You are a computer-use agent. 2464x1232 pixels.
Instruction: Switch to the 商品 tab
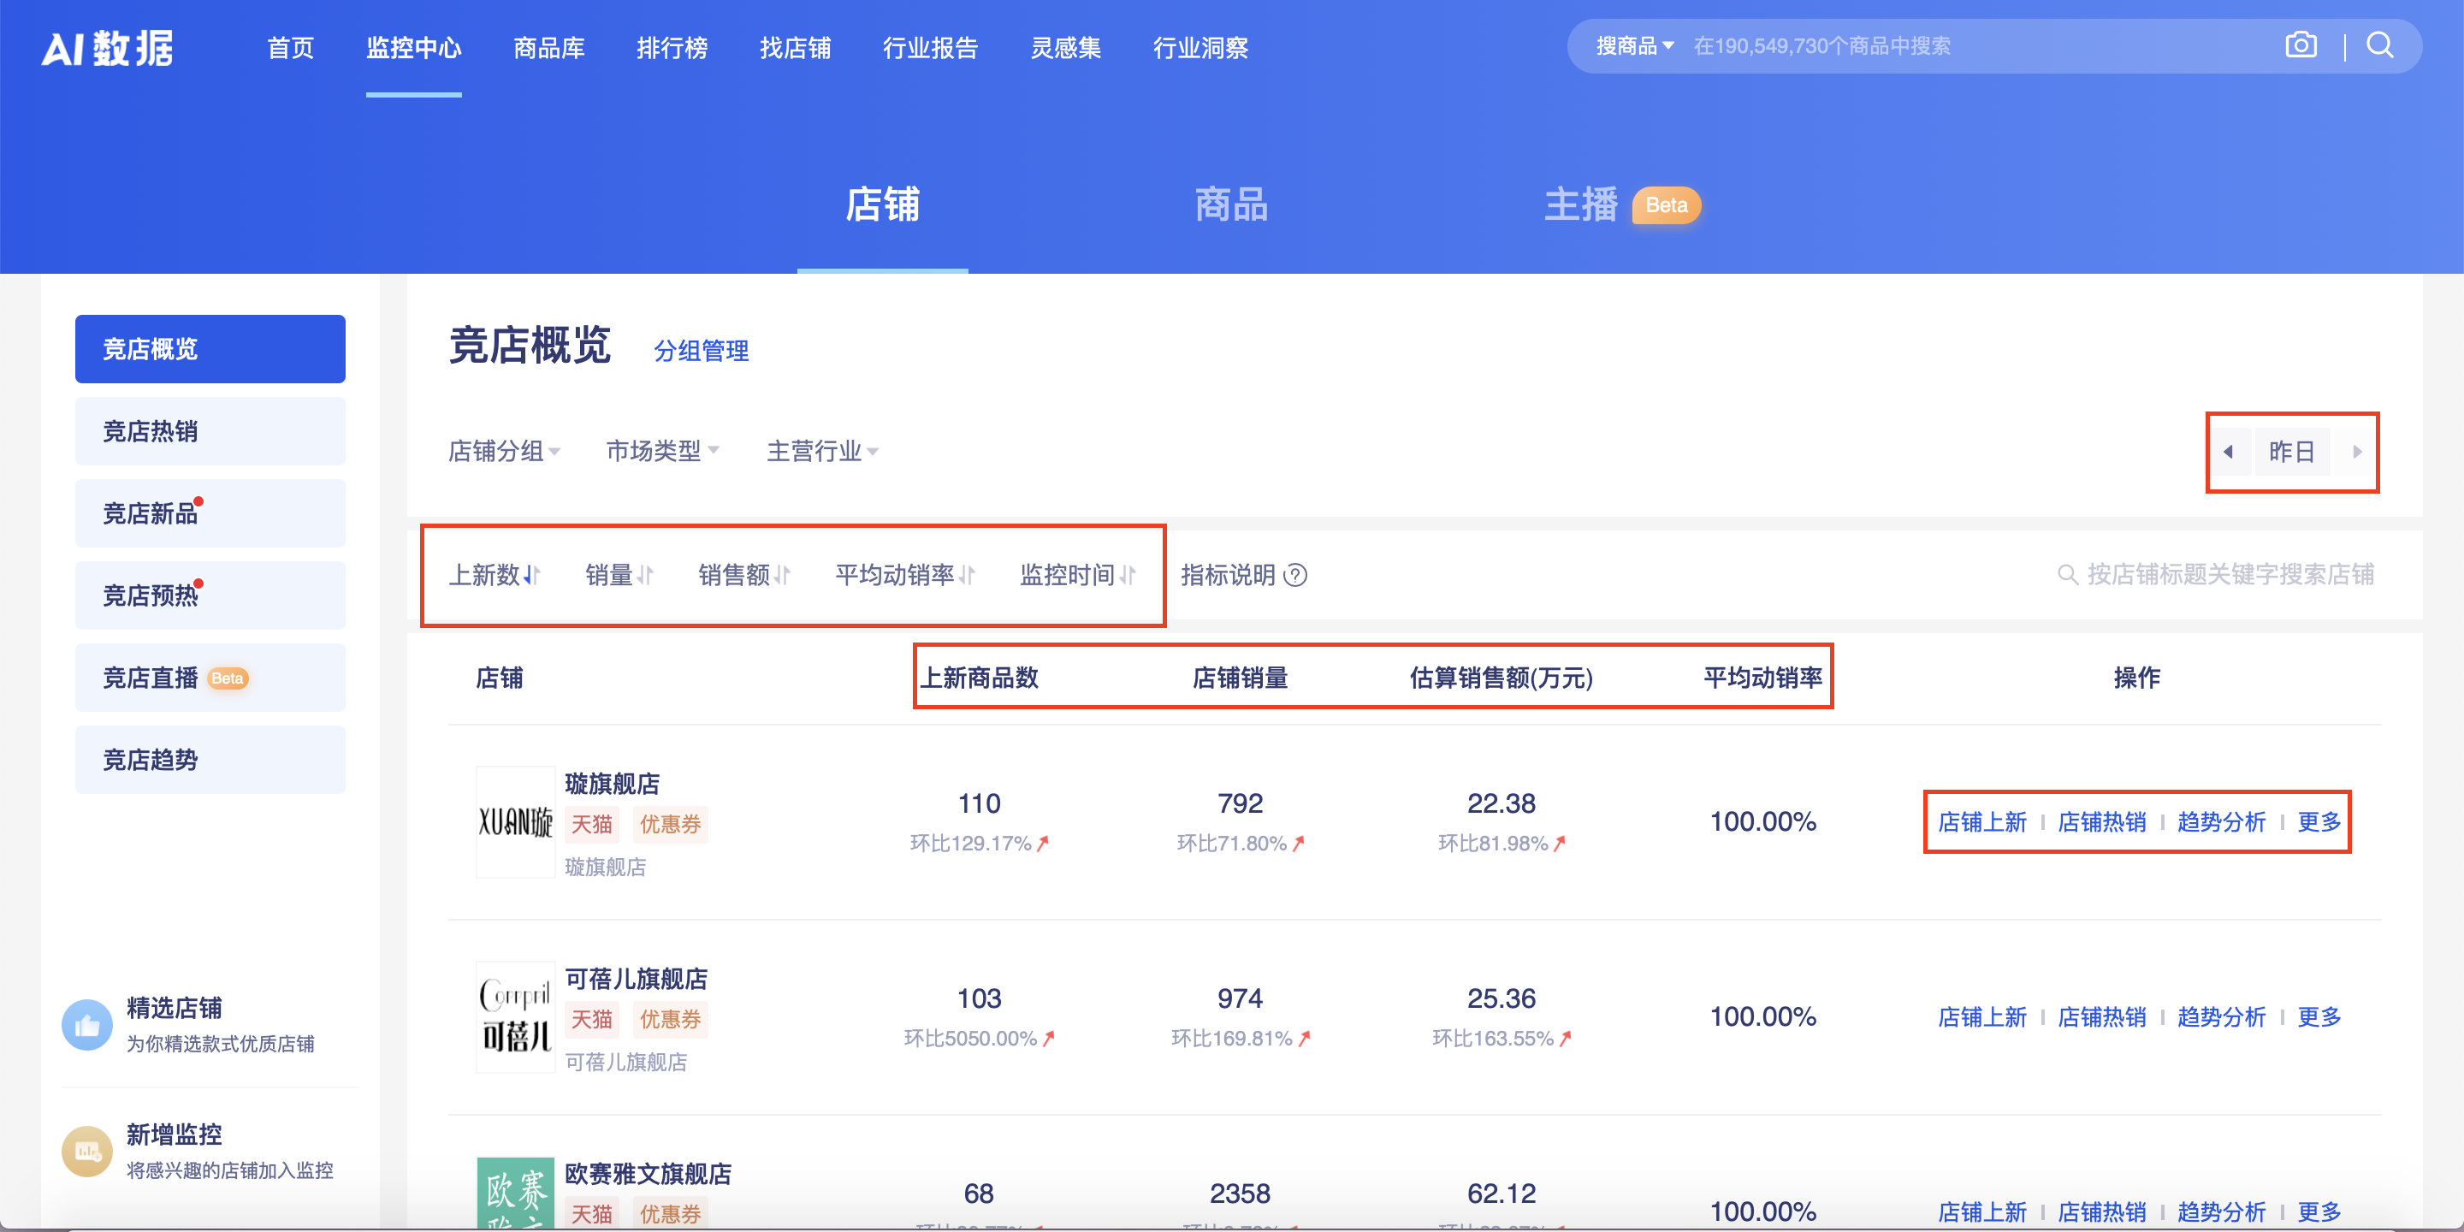pos(1230,205)
